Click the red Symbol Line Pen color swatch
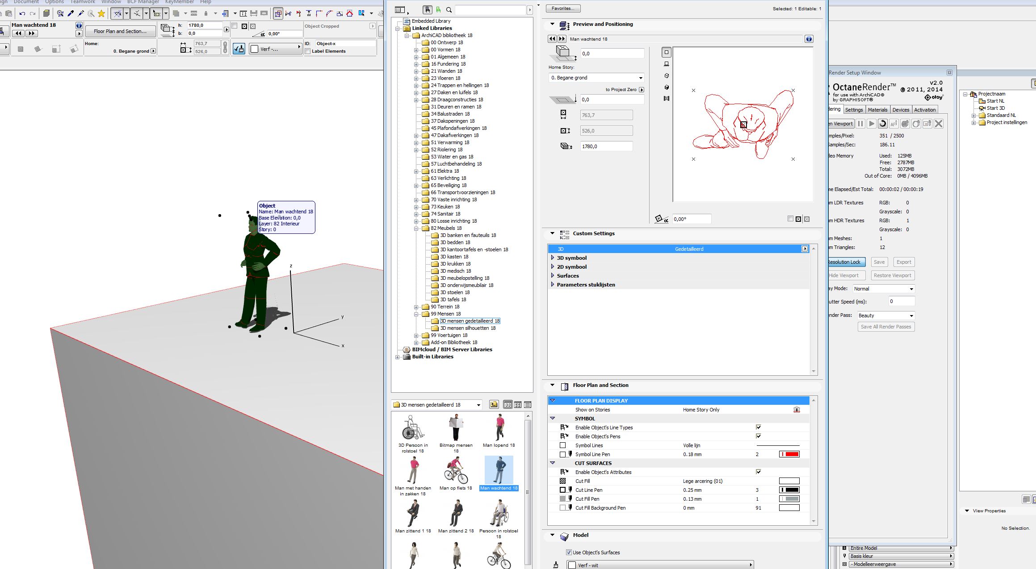 (789, 454)
